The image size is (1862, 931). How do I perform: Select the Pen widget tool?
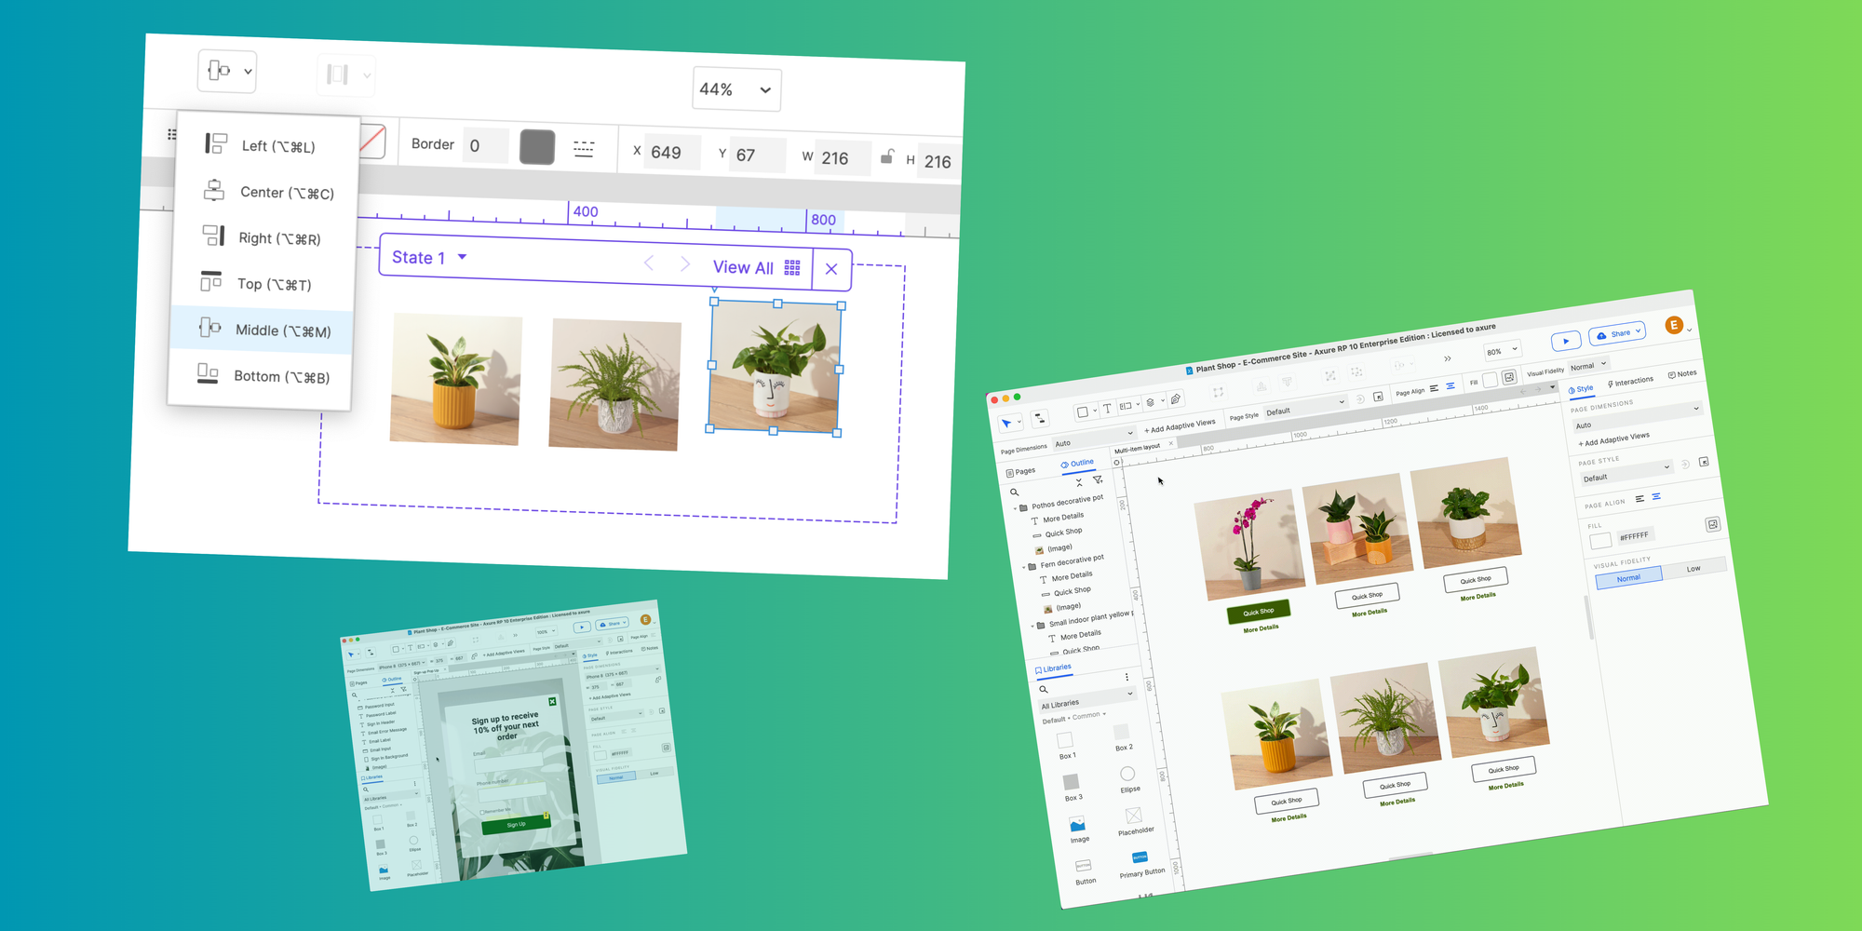click(1175, 398)
